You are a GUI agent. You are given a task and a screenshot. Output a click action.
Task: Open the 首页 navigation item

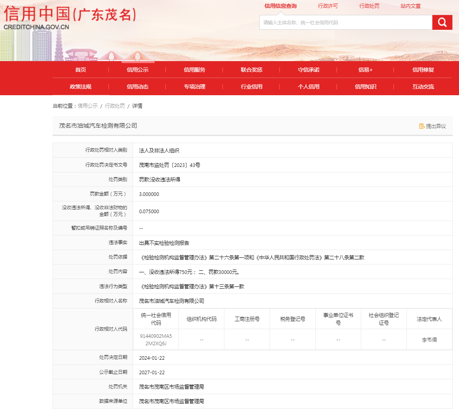[80, 70]
